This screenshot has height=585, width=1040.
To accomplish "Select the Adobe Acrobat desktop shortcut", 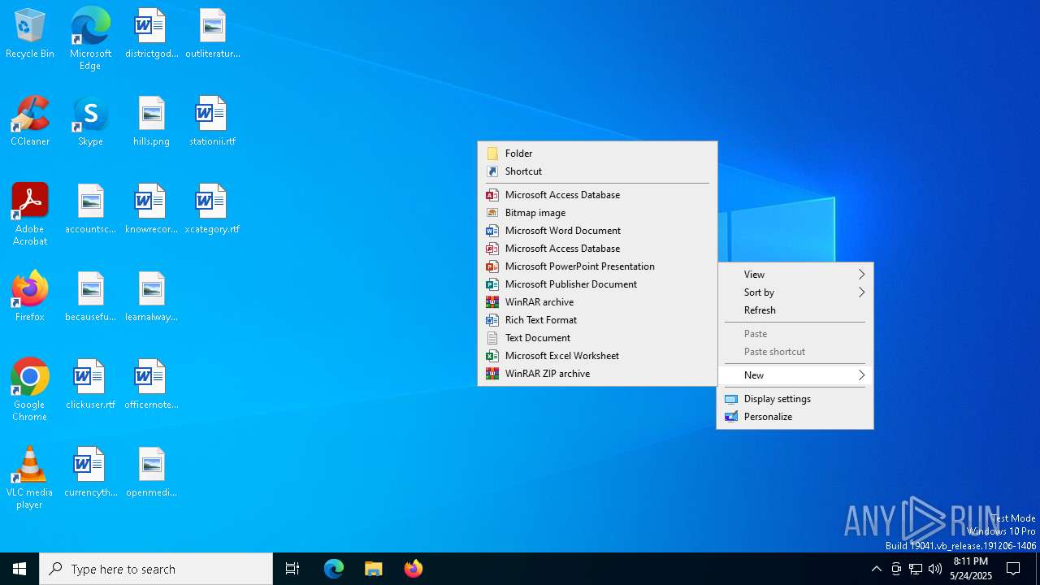I will click(30, 214).
